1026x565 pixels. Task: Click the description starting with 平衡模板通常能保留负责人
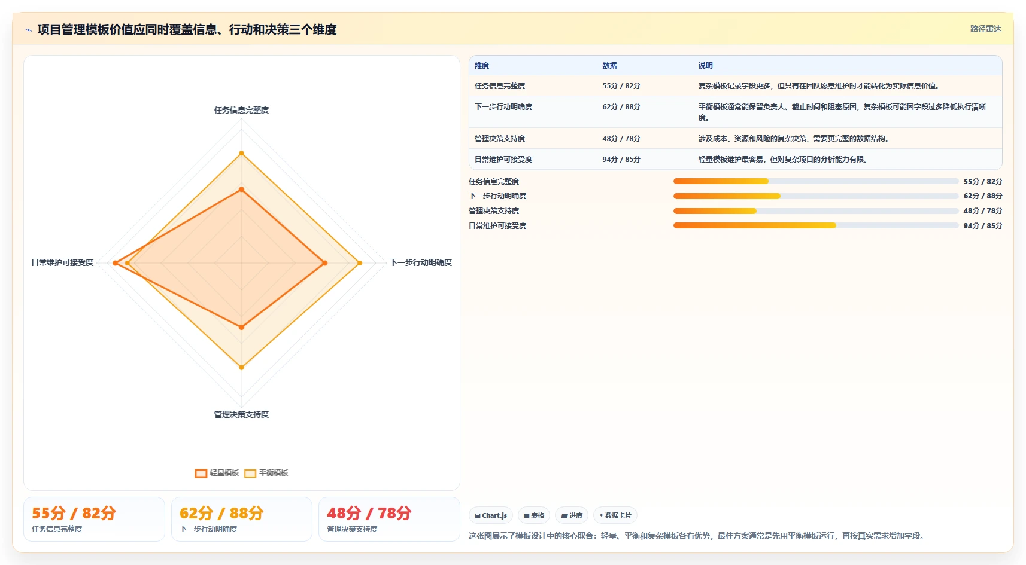pyautogui.click(x=842, y=112)
